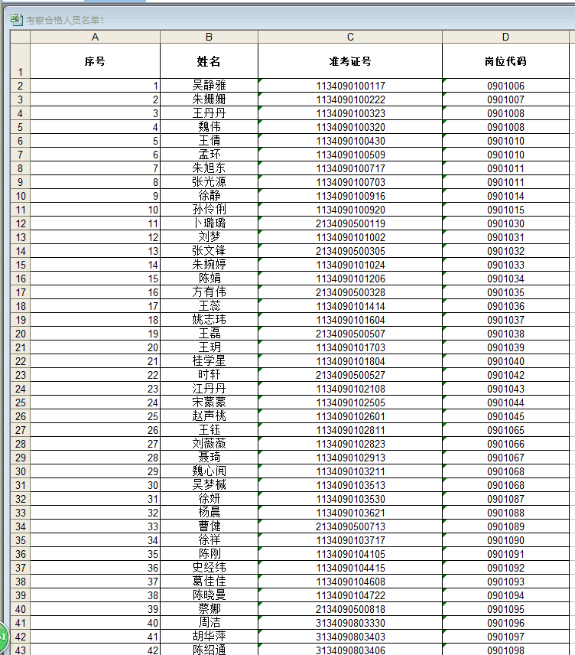Select column C header
The image size is (575, 655).
350,37
